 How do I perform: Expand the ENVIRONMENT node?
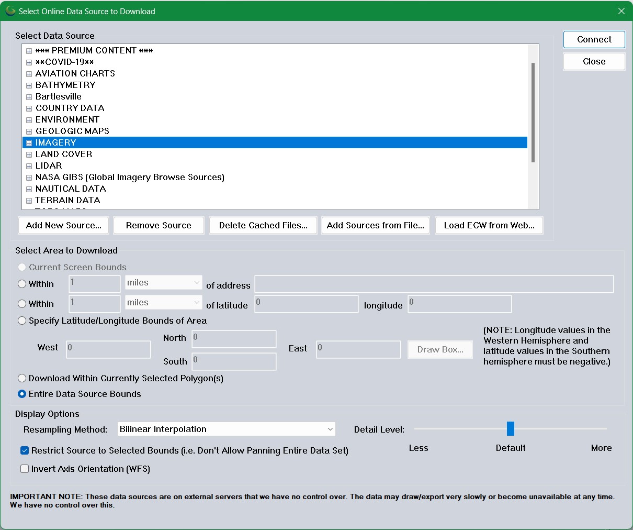[x=29, y=120]
